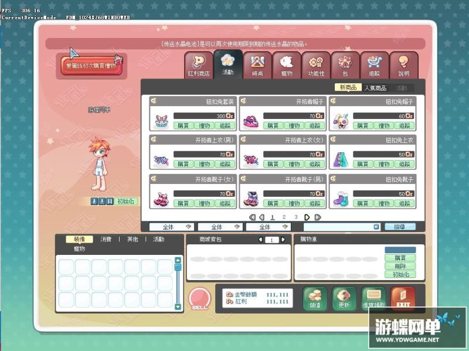The height and width of the screenshot is (351, 469).
Task: Click the 钮扣兔套装 item thumbnail
Action: coord(162,121)
